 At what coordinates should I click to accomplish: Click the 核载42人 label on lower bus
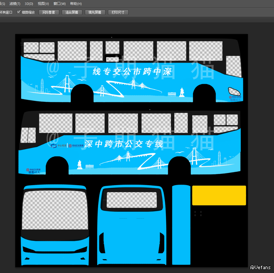tap(34, 172)
